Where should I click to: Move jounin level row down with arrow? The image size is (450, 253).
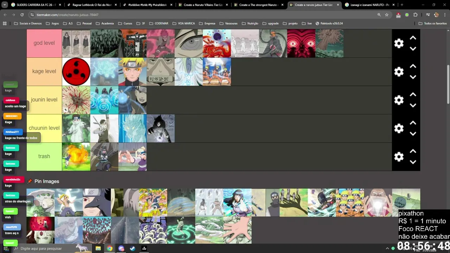pyautogui.click(x=413, y=105)
